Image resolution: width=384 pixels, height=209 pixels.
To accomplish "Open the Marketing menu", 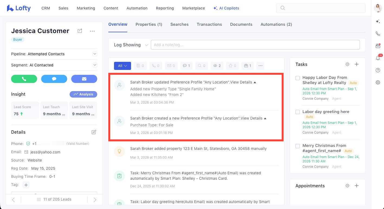I will point(86,8).
